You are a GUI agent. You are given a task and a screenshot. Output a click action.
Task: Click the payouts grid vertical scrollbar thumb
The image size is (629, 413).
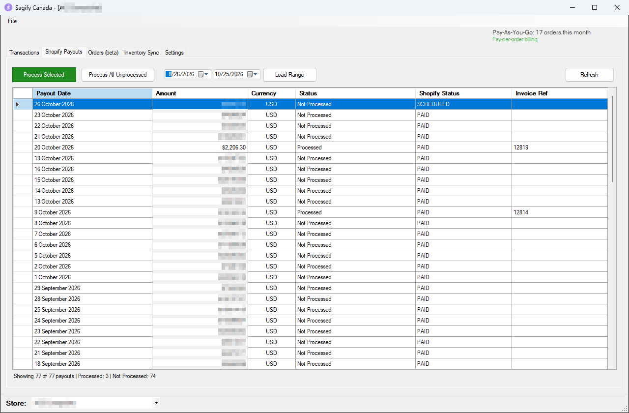coord(612,139)
